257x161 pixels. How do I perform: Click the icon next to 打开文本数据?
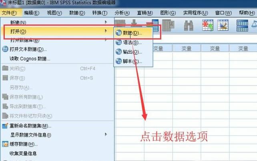click(5, 49)
